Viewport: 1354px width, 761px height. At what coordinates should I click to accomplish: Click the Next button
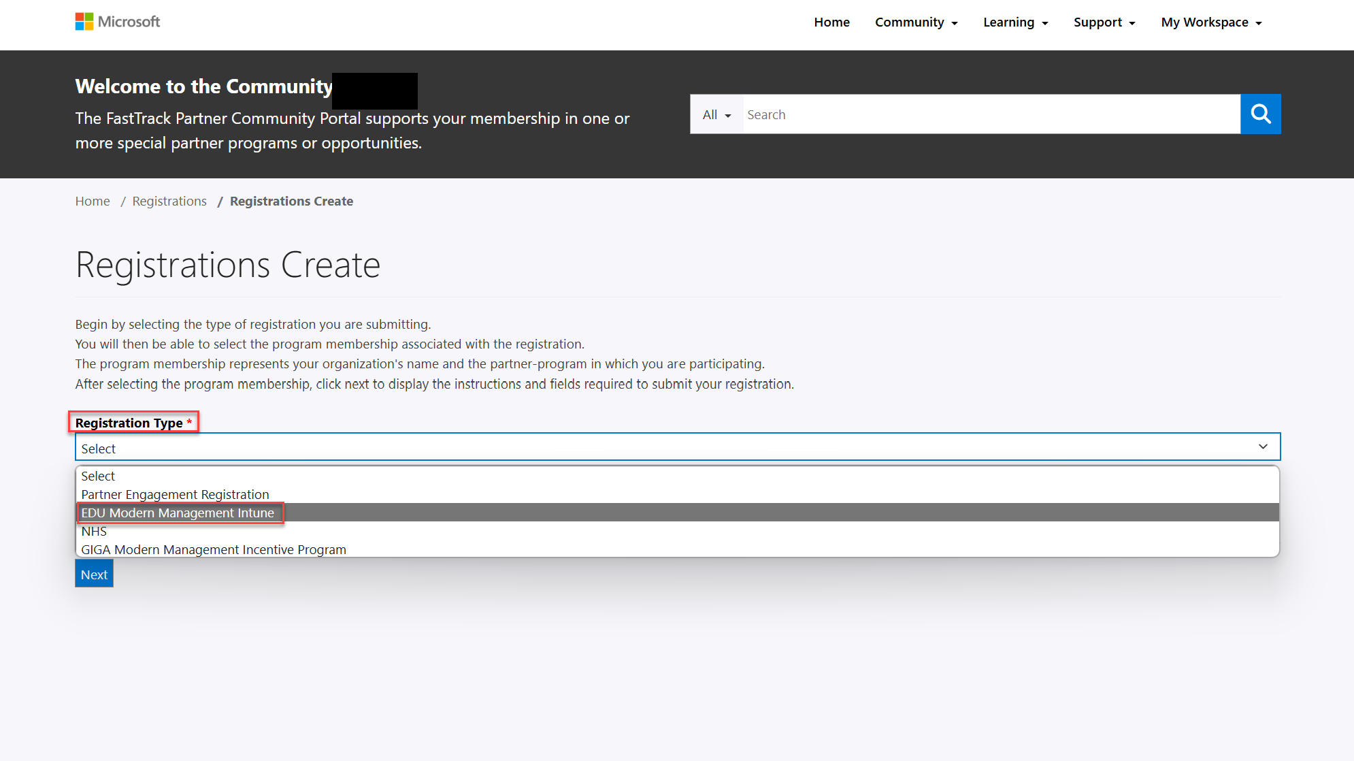(x=94, y=574)
